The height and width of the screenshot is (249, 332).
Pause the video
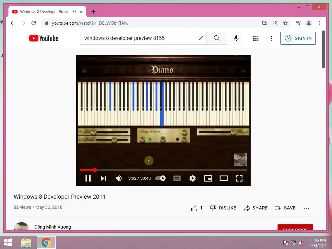tap(88, 178)
